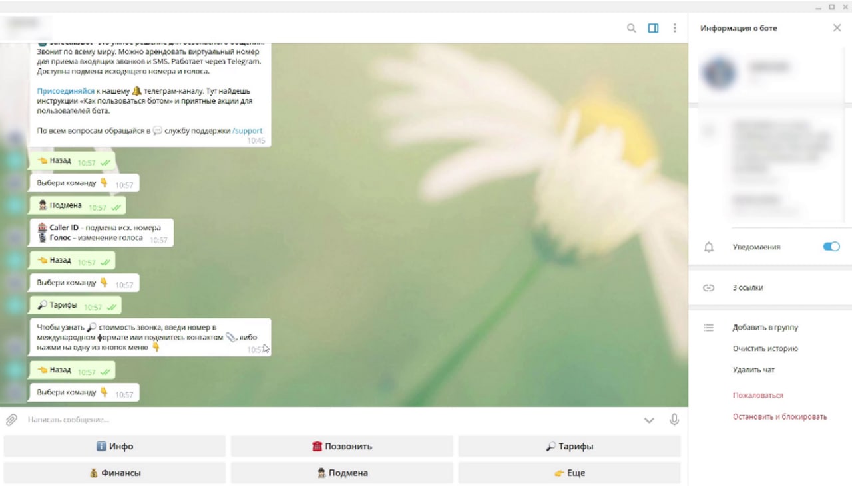This screenshot has height=486, width=852.
Task: Close the bot information panel
Action: (837, 28)
